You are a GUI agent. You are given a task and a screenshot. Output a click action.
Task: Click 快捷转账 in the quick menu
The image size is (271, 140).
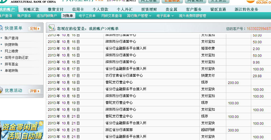point(11,44)
